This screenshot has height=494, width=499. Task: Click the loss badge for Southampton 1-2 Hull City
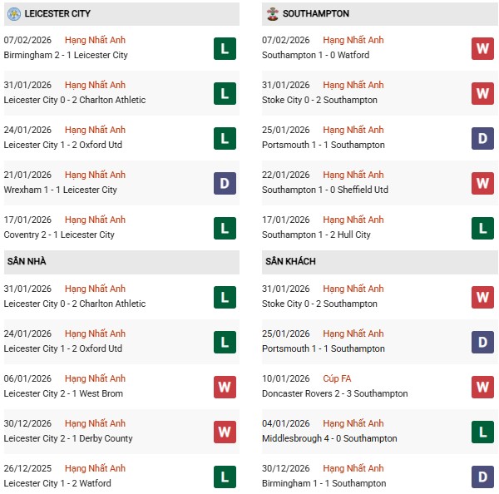(482, 228)
